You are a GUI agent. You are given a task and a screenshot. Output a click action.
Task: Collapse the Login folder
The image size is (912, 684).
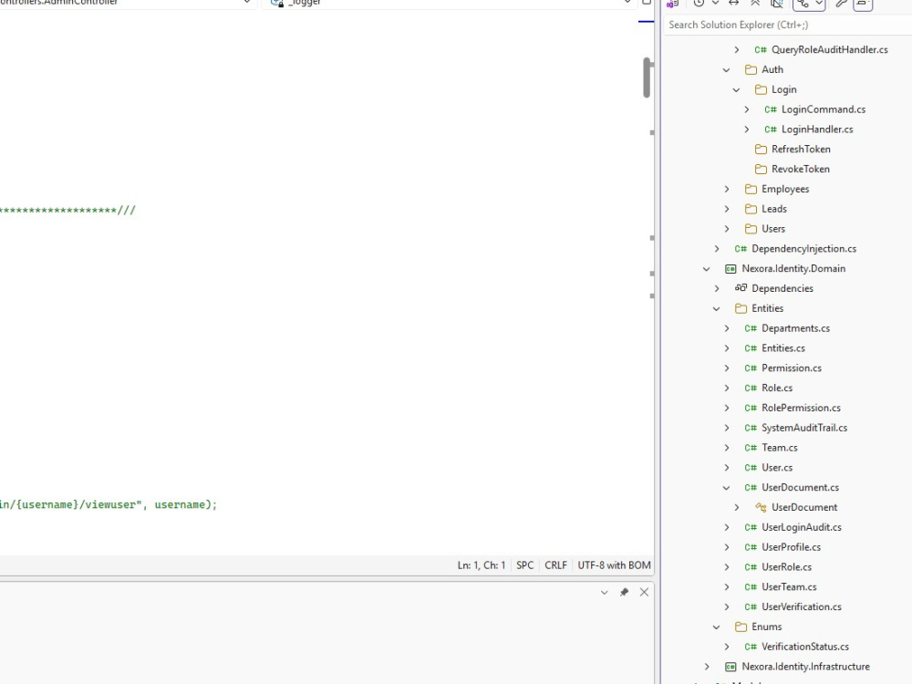[x=736, y=89]
